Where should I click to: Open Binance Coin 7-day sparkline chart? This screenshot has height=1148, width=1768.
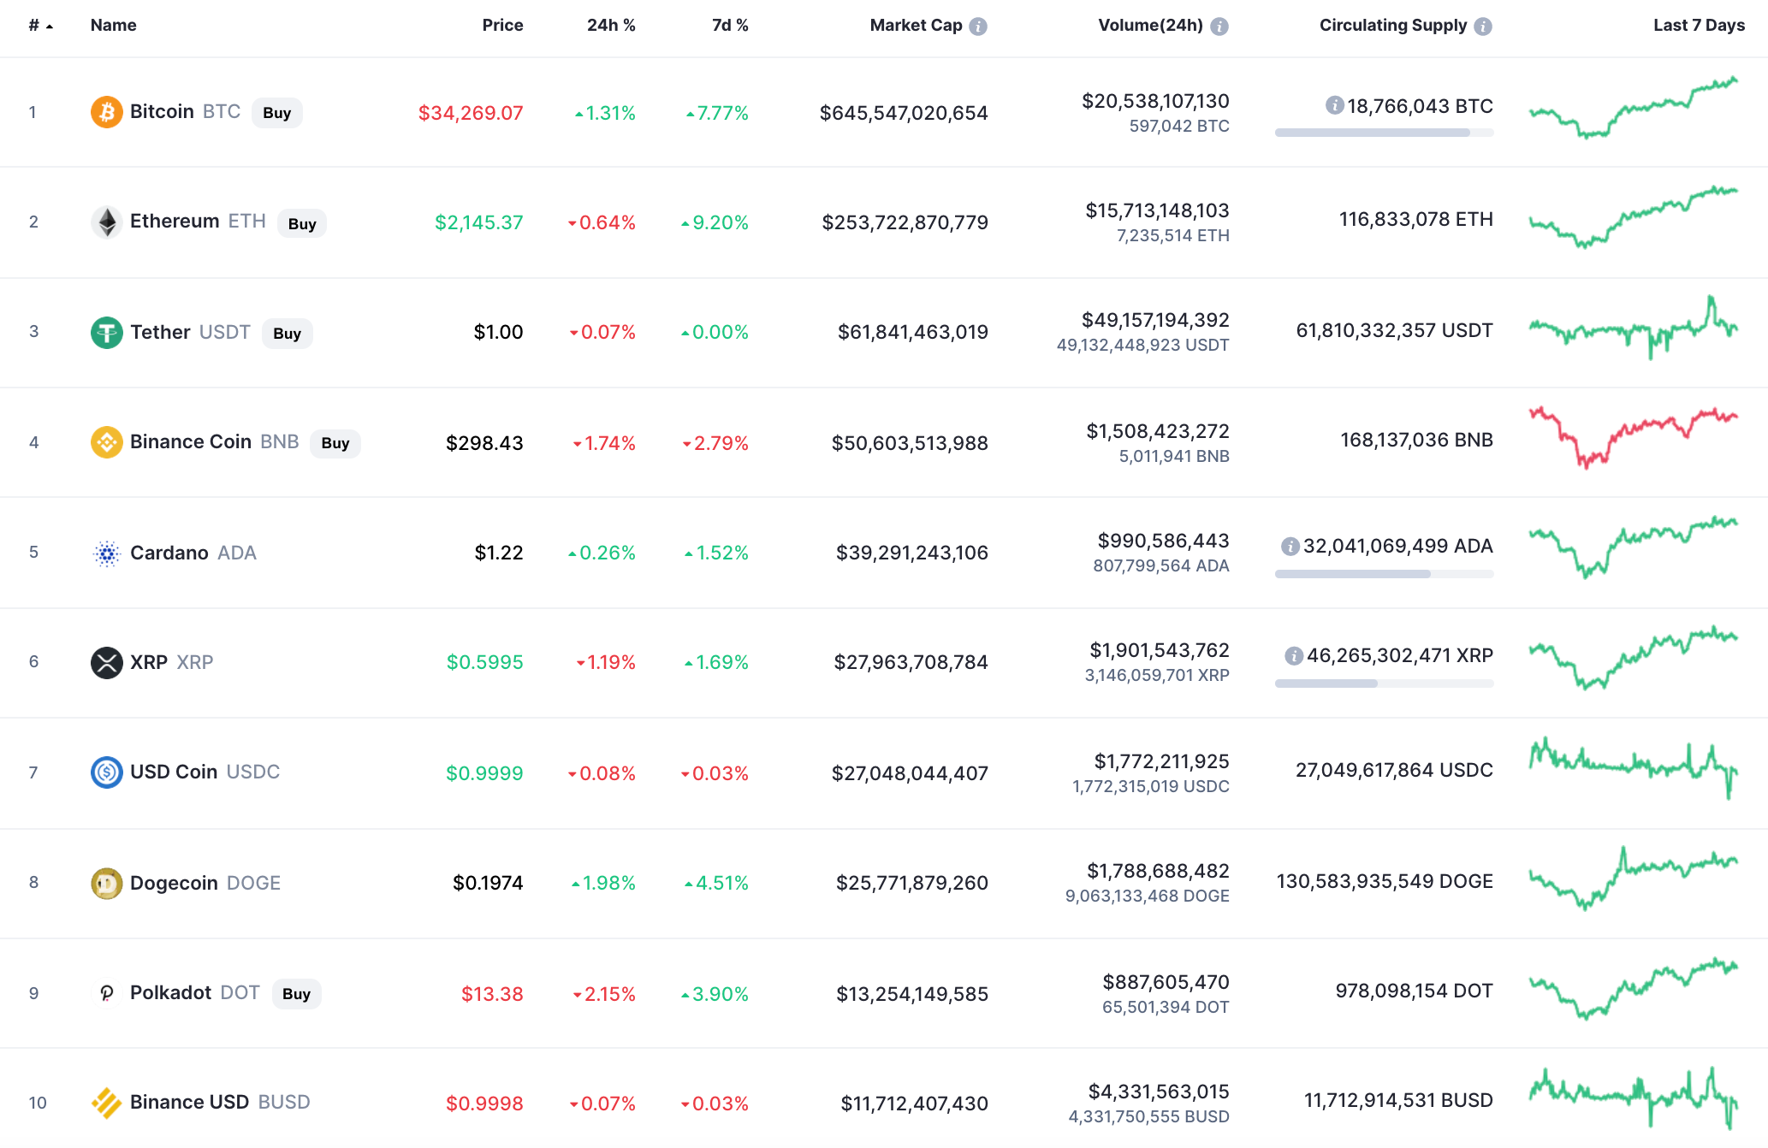pyautogui.click(x=1633, y=437)
